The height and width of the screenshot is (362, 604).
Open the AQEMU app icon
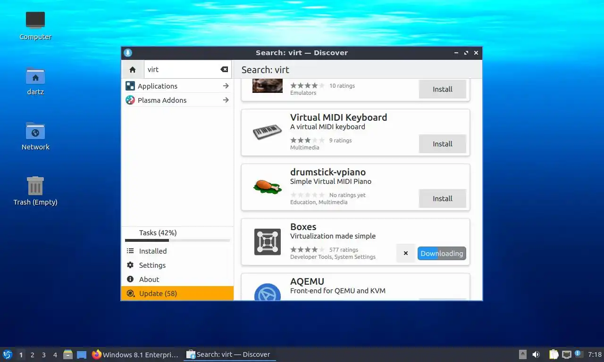[268, 292]
